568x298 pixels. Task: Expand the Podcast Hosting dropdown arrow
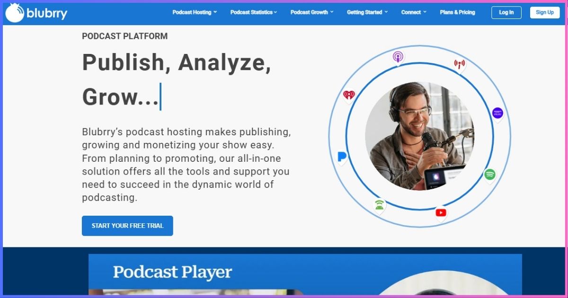coord(215,12)
